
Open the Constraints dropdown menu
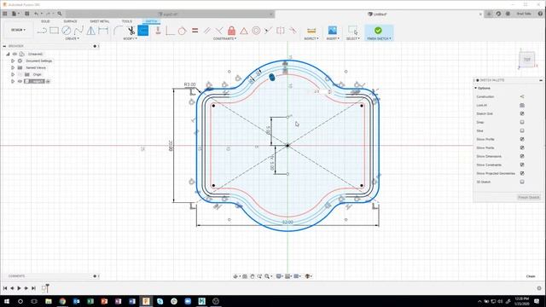coord(224,38)
